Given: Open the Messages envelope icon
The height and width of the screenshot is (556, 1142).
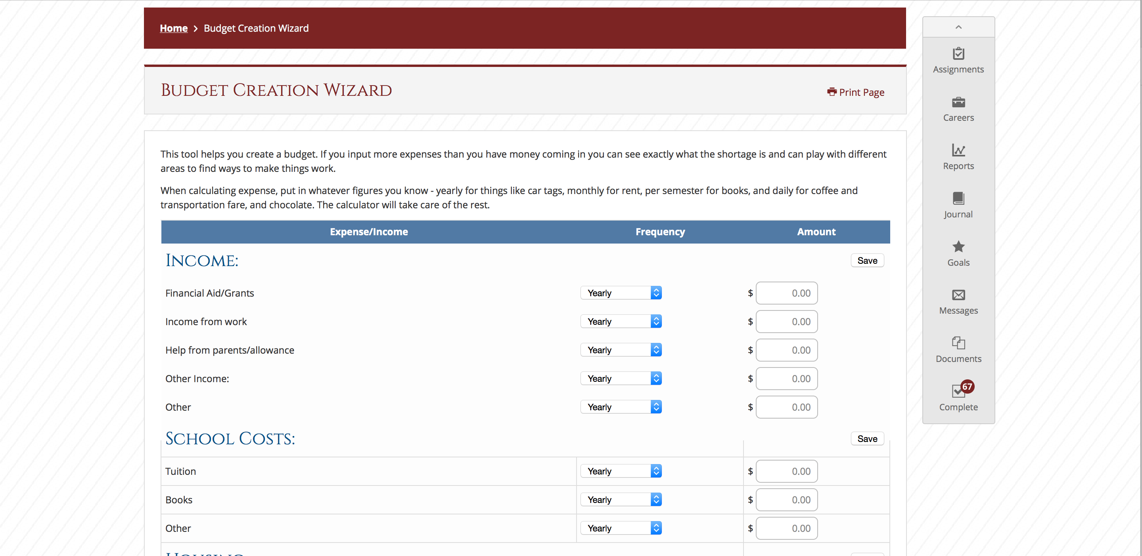Looking at the screenshot, I should (x=958, y=295).
